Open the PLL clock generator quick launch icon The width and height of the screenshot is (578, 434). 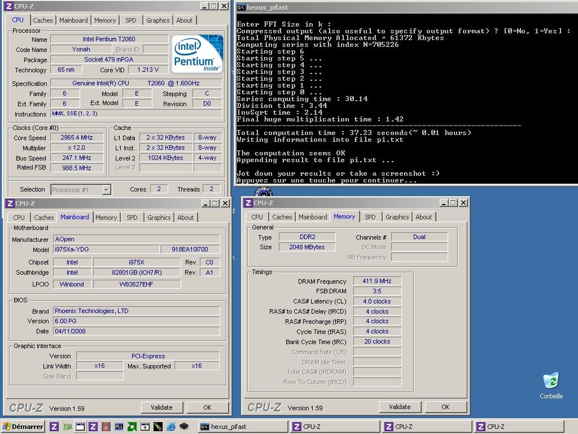coord(119,427)
